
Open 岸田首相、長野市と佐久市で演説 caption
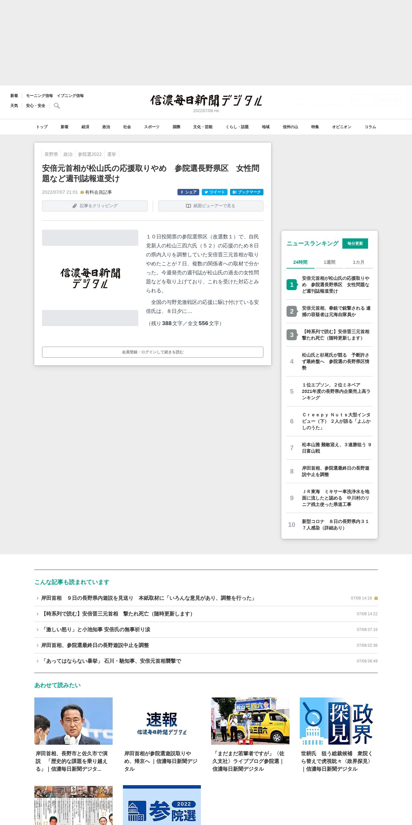pos(72,761)
